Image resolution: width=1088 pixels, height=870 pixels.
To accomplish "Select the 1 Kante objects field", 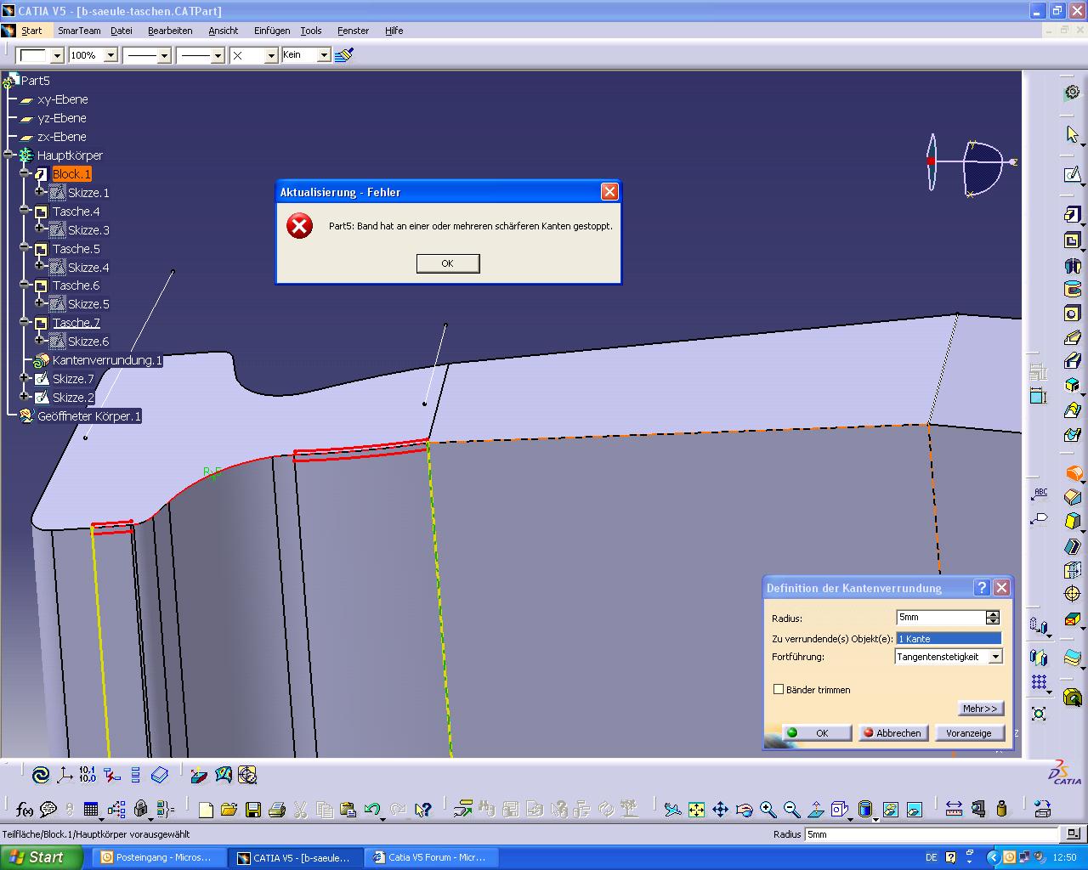I will pos(949,638).
